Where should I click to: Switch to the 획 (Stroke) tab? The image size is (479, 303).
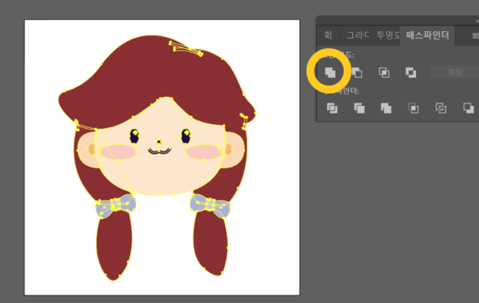tap(328, 35)
